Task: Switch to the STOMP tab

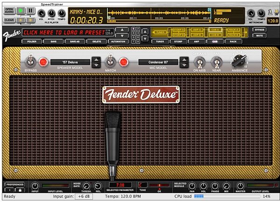Action: coord(178,42)
